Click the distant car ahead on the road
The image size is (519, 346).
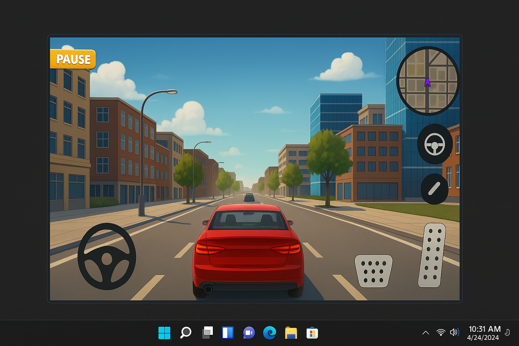click(249, 197)
